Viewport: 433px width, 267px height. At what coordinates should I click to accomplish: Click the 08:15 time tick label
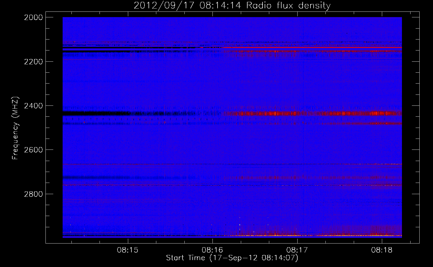click(128, 250)
